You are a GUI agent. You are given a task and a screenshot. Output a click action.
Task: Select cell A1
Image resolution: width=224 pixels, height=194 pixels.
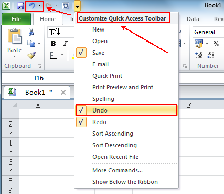[38, 115]
